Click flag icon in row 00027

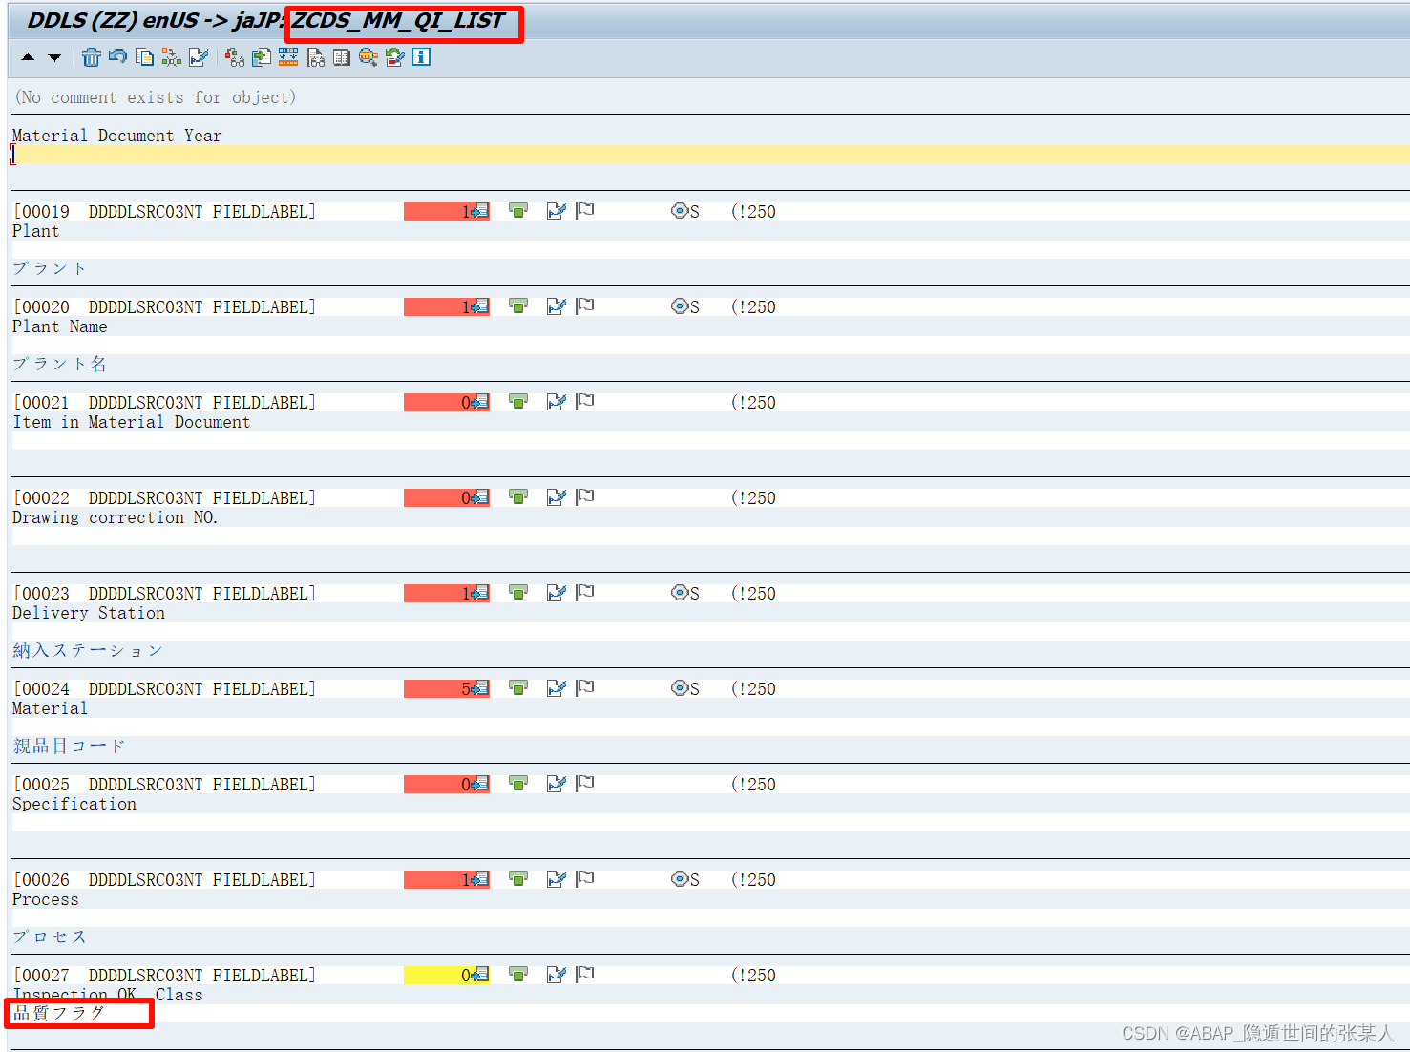(585, 975)
